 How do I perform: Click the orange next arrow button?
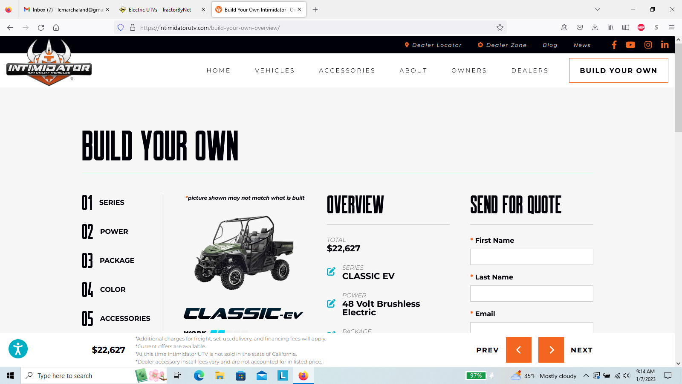tap(551, 350)
